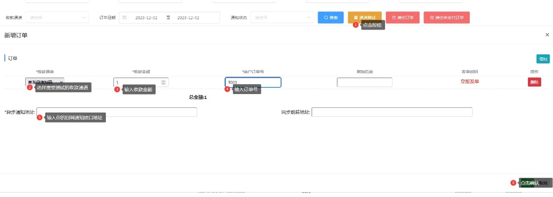Click the start date 2023-12-02 field
The image size is (553, 197).
[146, 18]
